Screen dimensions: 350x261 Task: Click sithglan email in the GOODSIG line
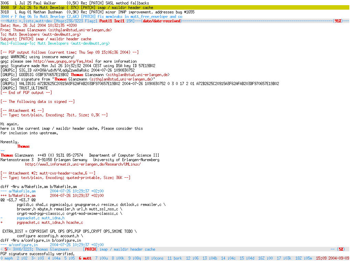[138, 75]
